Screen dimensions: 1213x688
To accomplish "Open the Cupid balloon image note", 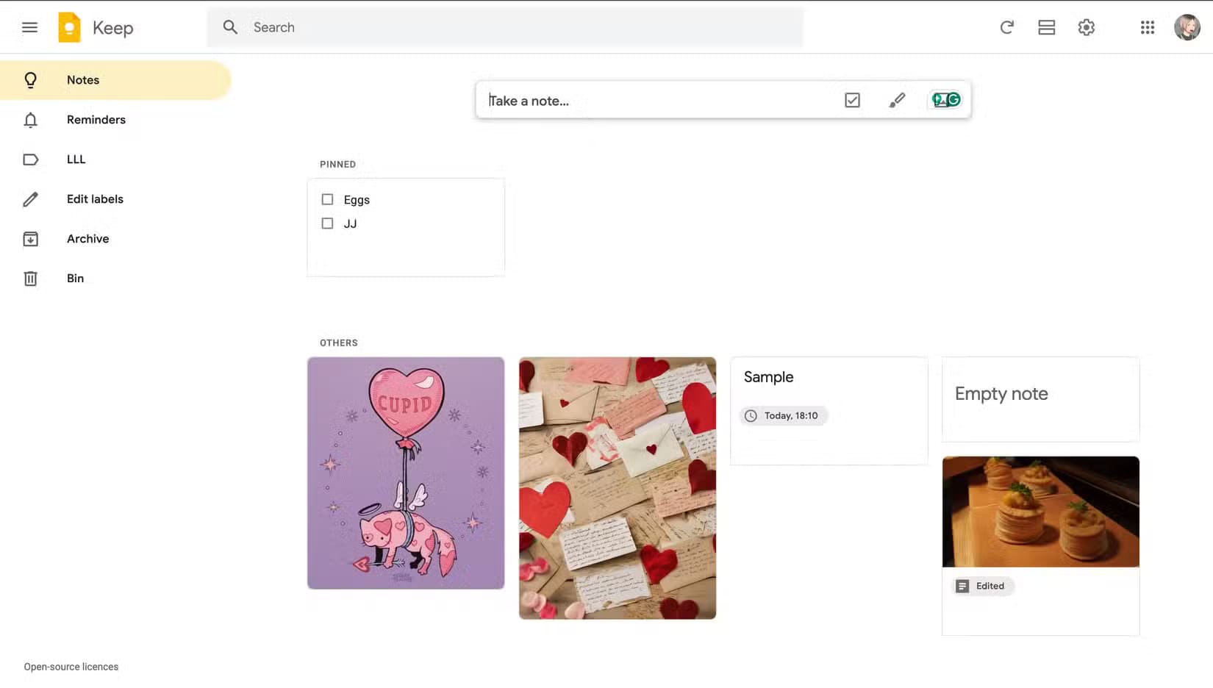I will click(406, 473).
